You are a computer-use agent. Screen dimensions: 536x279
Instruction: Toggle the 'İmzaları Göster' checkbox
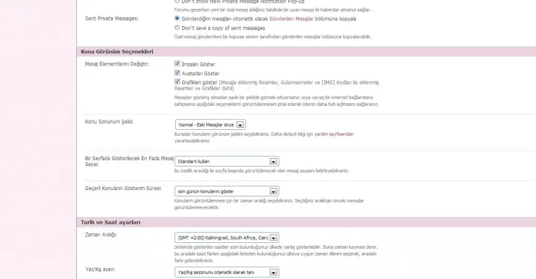pos(177,64)
